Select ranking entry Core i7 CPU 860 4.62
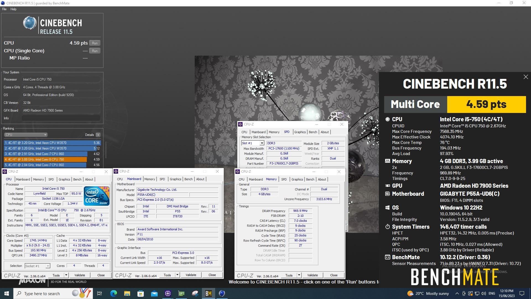Screen dimensions: 531x299 click(x=52, y=154)
